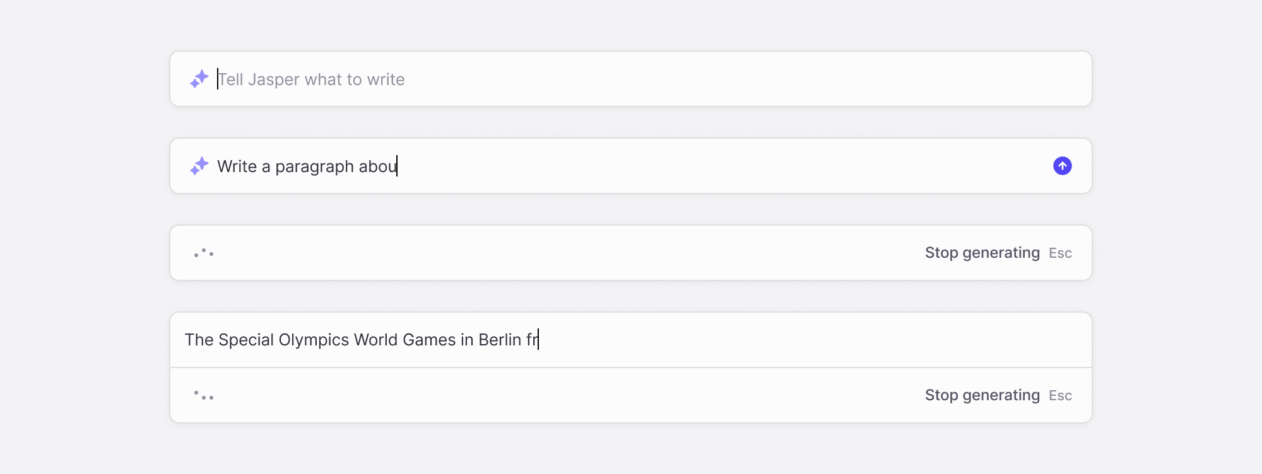1262x474 pixels.
Task: Stop generating below the Special Olympics text
Action: [982, 395]
